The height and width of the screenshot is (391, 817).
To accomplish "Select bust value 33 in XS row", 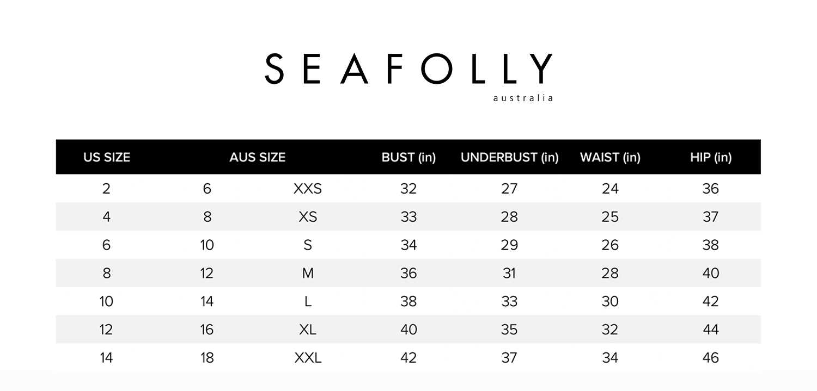I will pos(408,217).
